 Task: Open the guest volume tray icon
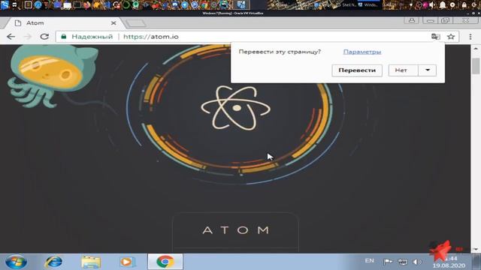[x=416, y=262]
